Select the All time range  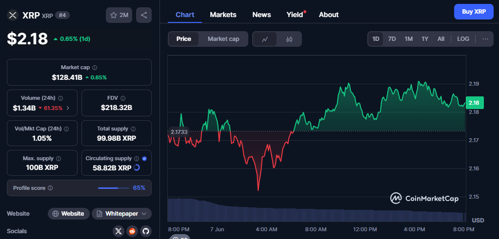(x=441, y=39)
